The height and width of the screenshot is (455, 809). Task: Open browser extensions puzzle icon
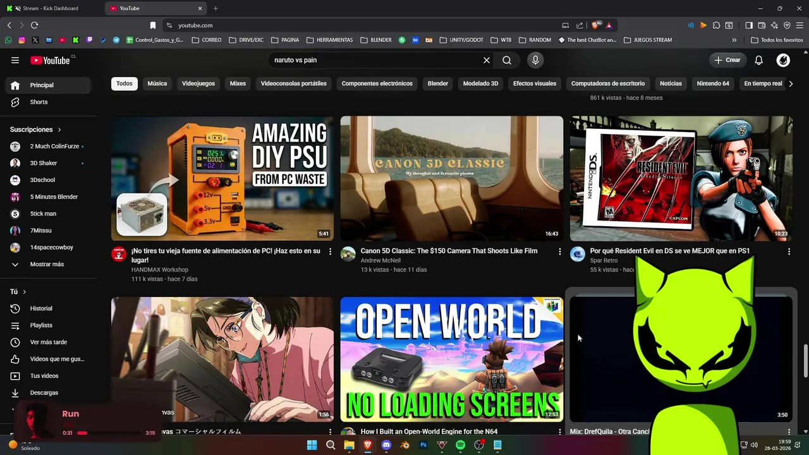pyautogui.click(x=716, y=25)
